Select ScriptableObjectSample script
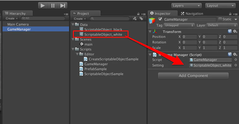 point(101,74)
